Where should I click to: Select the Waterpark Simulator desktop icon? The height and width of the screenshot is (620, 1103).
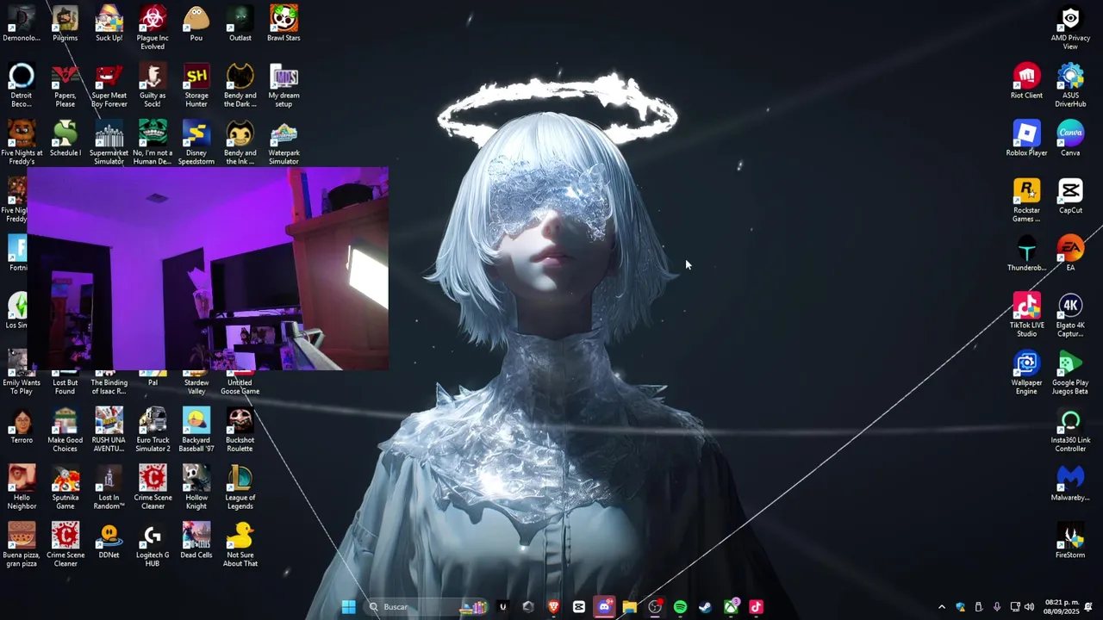tap(284, 143)
